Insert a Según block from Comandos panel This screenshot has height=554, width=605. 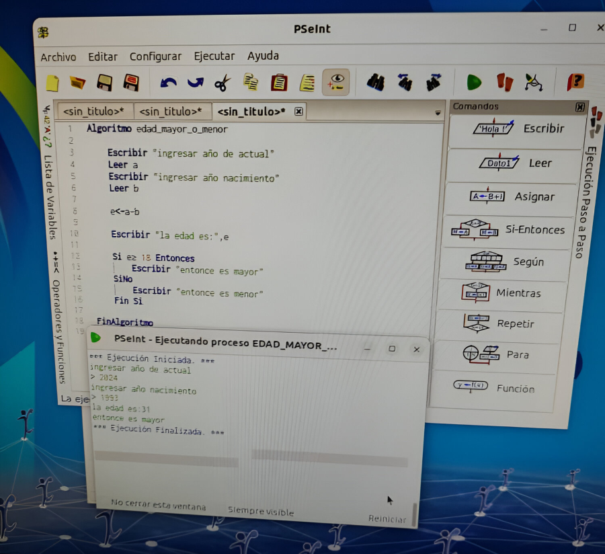pos(505,264)
